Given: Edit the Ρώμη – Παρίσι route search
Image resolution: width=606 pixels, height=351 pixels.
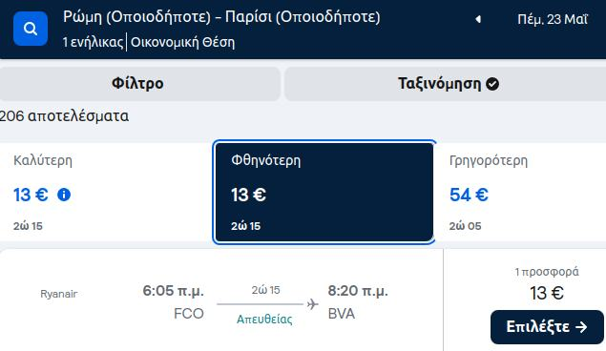Looking at the screenshot, I should point(221,17).
